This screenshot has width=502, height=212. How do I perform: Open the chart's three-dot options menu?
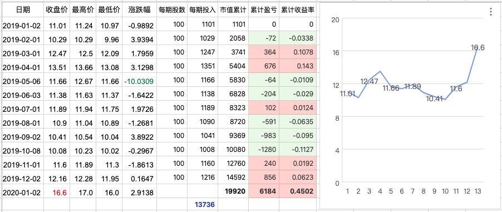[491, 12]
